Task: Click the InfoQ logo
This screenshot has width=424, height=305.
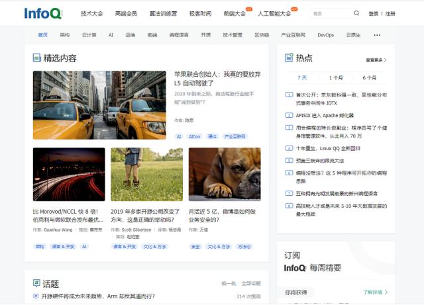Action: [43, 13]
